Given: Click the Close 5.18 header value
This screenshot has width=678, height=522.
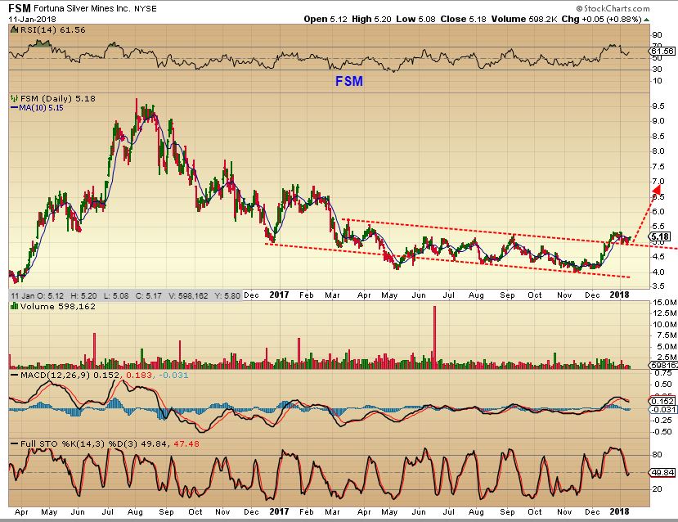Looking at the screenshot, I should point(463,19).
